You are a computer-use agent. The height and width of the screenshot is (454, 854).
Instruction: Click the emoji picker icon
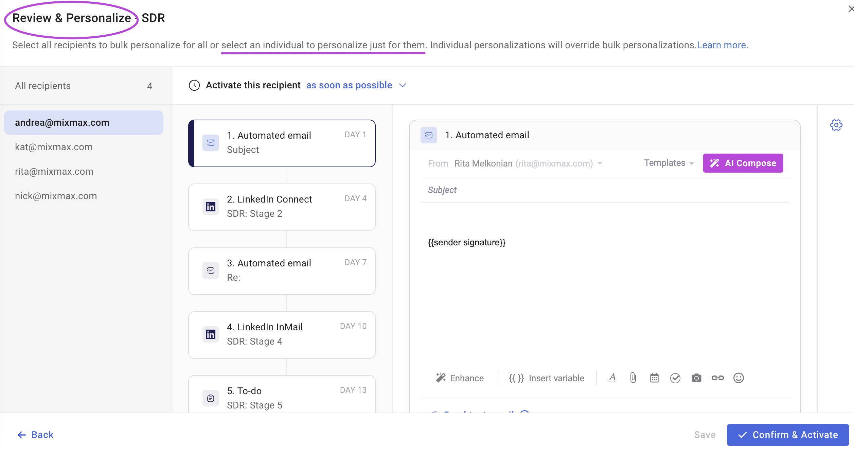739,378
